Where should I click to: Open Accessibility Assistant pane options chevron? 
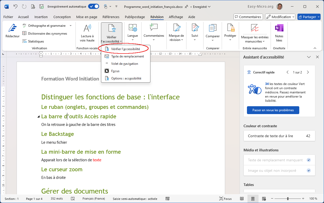309,57
